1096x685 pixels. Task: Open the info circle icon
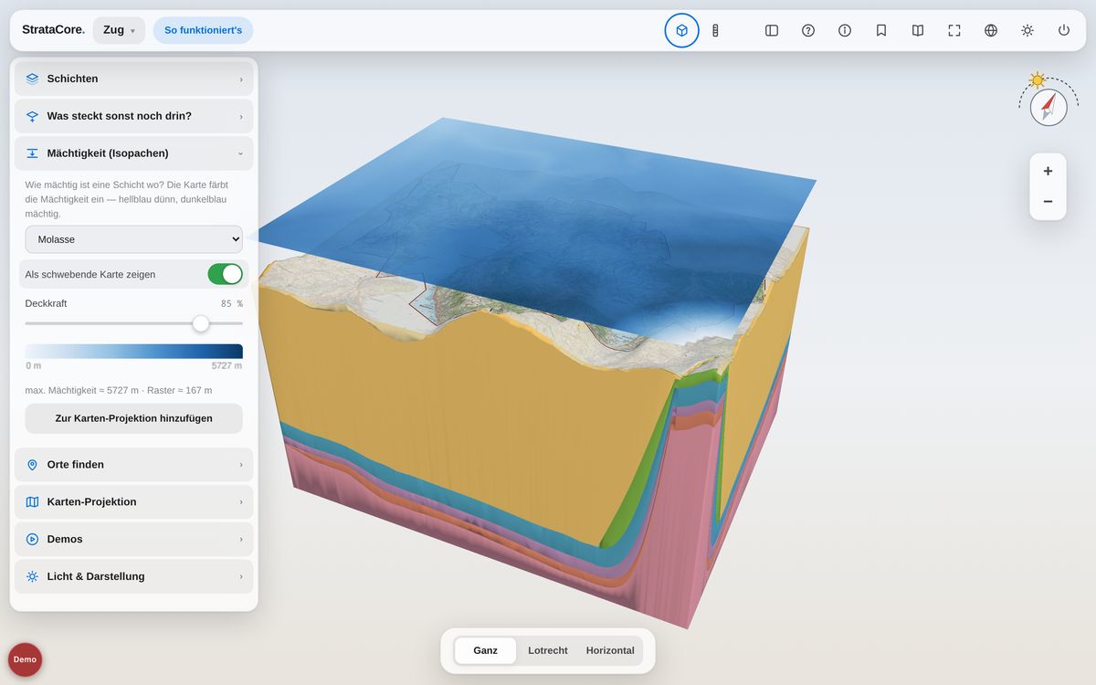845,30
